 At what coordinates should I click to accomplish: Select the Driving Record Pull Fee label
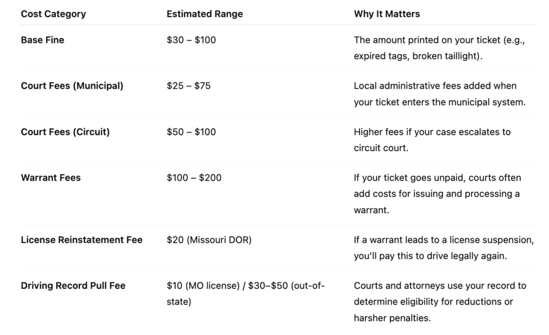[73, 286]
